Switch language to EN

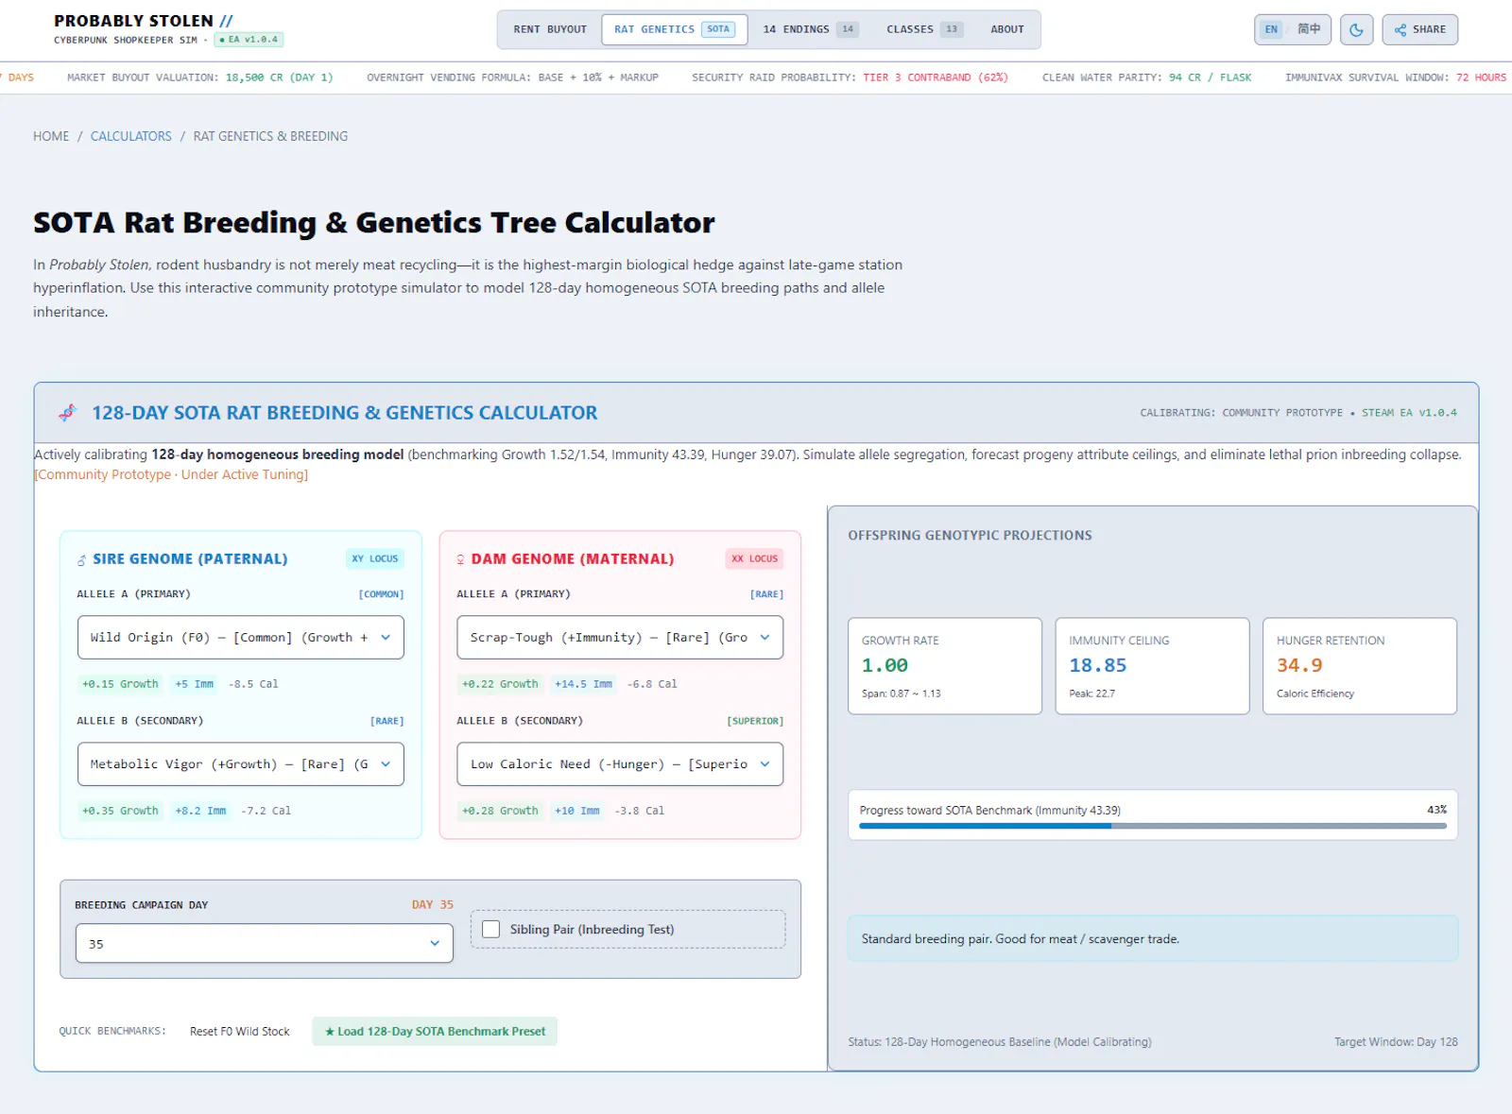1271,29
